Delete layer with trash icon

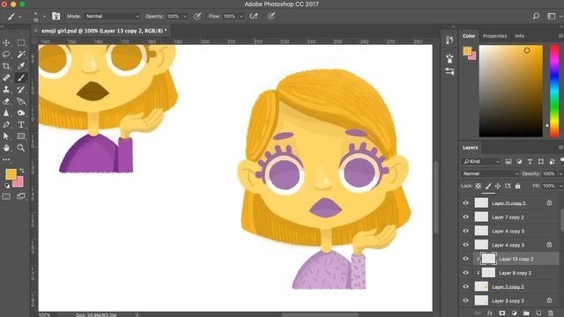pos(551,313)
